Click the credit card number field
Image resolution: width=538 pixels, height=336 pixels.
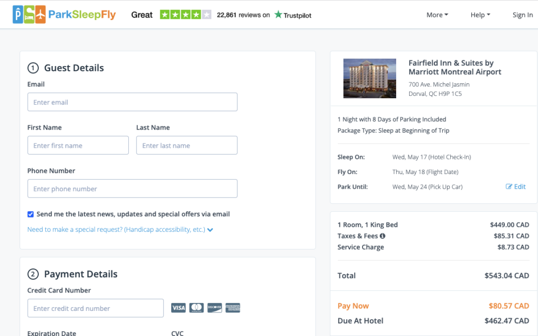click(x=96, y=308)
